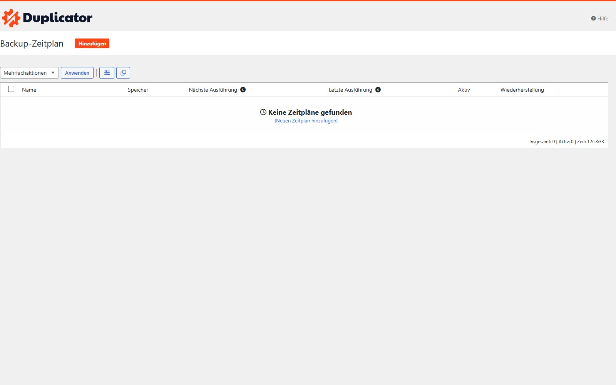The height and width of the screenshot is (385, 616).
Task: Click the Hinzufügen button
Action: [92, 44]
